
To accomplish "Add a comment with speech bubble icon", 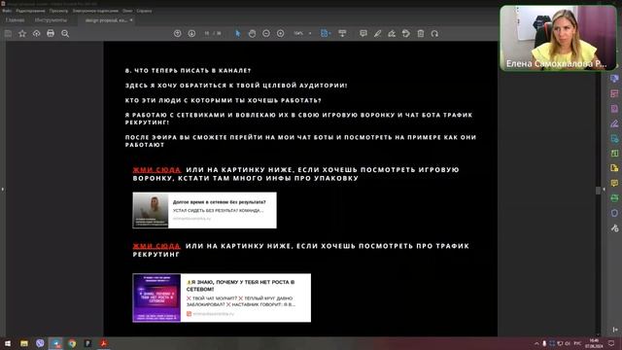I will [363, 34].
